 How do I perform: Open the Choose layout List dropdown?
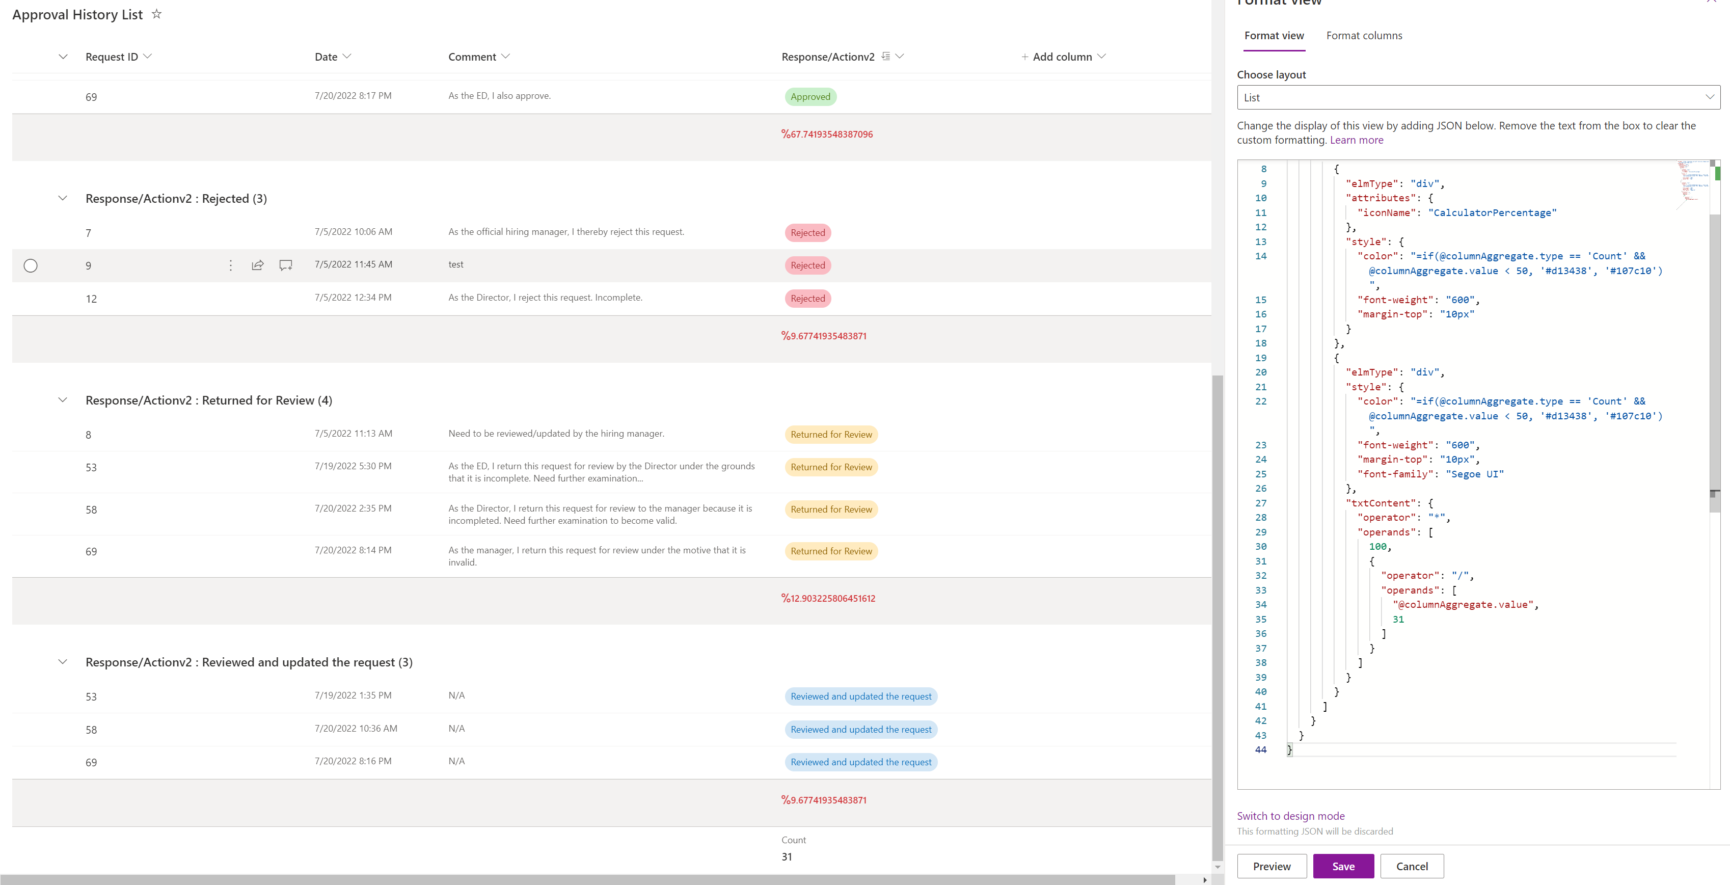pos(1477,97)
